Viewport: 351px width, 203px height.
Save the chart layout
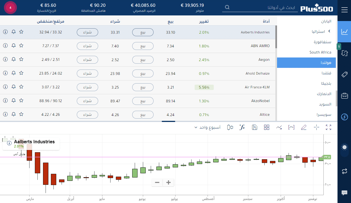pos(255,127)
